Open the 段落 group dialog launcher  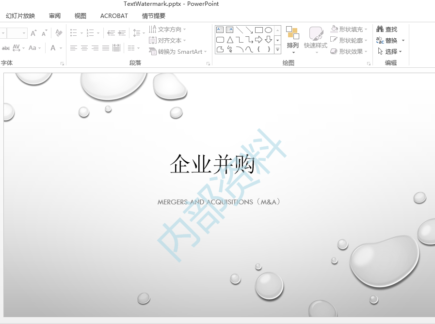[208, 64]
